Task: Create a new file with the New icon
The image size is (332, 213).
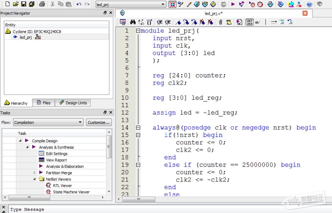Action: pyautogui.click(x=8, y=4)
